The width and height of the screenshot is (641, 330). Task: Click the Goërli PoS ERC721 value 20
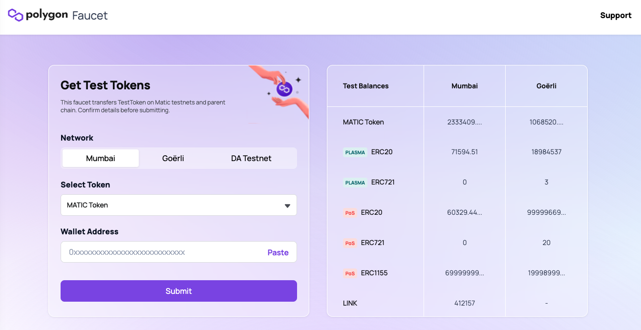click(x=546, y=243)
